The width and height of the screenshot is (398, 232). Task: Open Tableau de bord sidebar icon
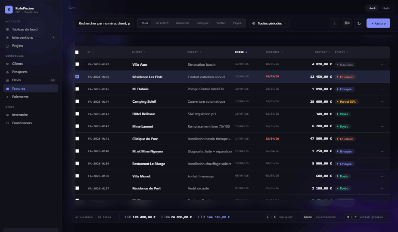[7, 29]
